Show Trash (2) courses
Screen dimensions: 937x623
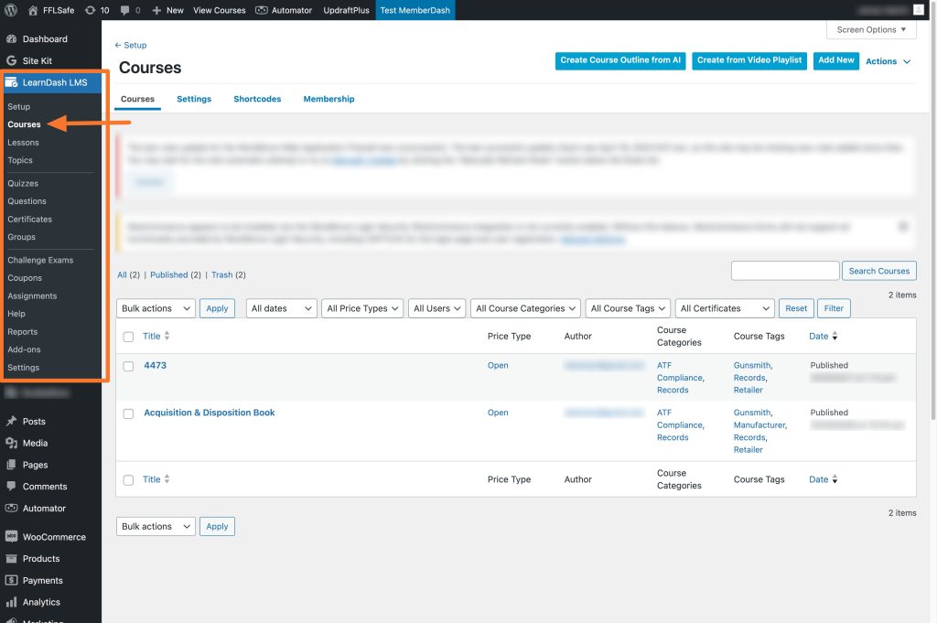pyautogui.click(x=228, y=274)
